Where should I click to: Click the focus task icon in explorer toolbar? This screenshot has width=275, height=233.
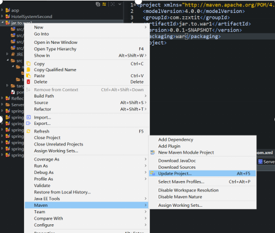pyautogui.click(x=112, y=4)
